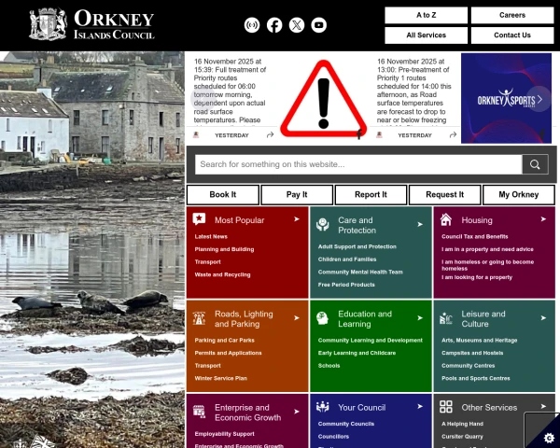560x448 pixels.
Task: Open the Latest News link
Action: (x=211, y=236)
